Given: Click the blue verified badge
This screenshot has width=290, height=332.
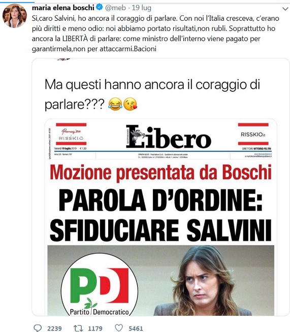Looking at the screenshot, I should tap(100, 8).
